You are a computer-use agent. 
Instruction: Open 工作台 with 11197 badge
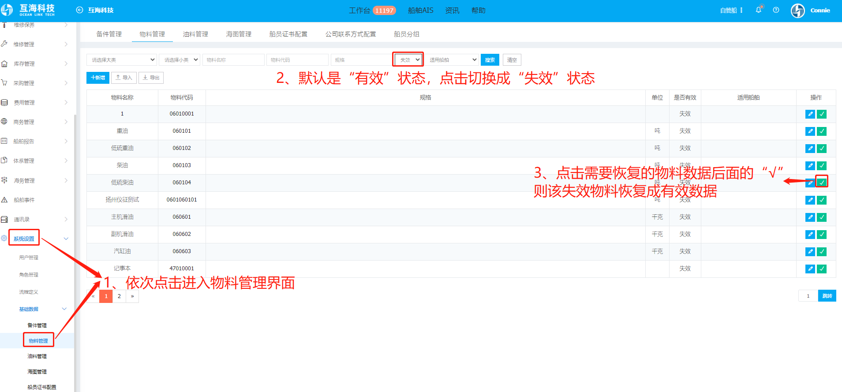click(x=372, y=10)
